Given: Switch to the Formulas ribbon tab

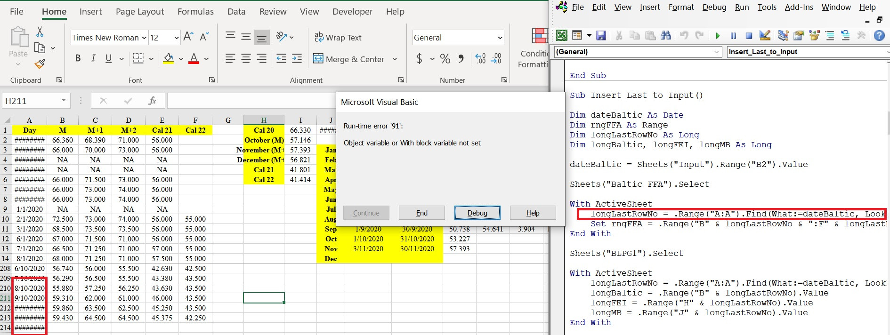Looking at the screenshot, I should (195, 12).
